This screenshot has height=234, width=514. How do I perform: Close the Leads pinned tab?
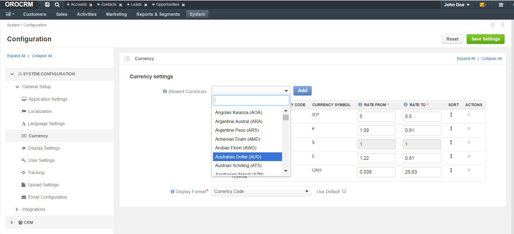[146, 5]
